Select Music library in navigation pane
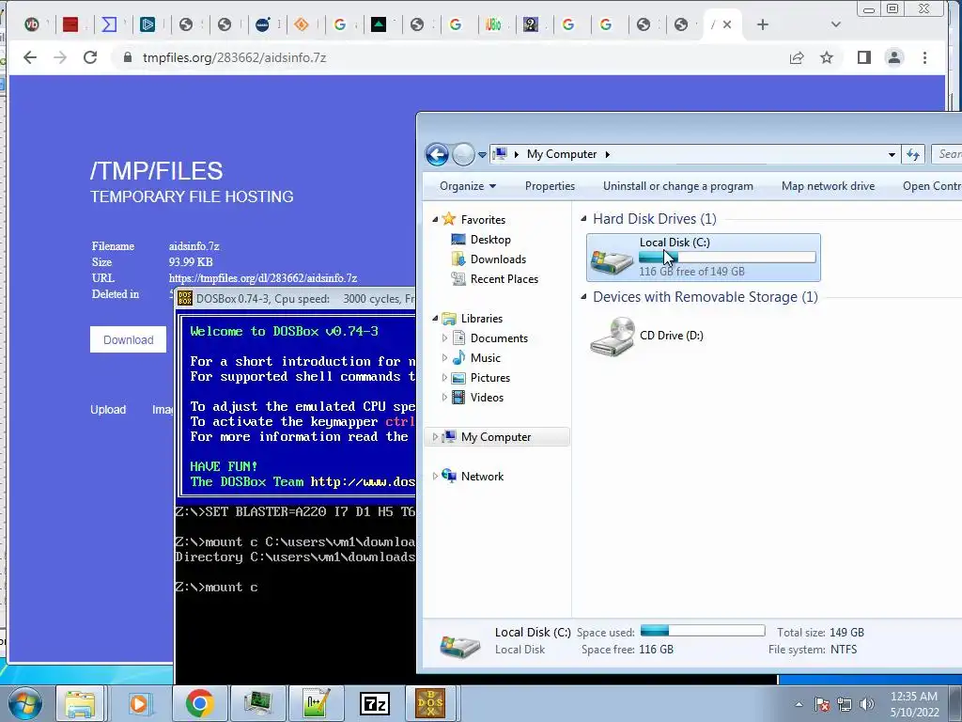 (x=485, y=358)
